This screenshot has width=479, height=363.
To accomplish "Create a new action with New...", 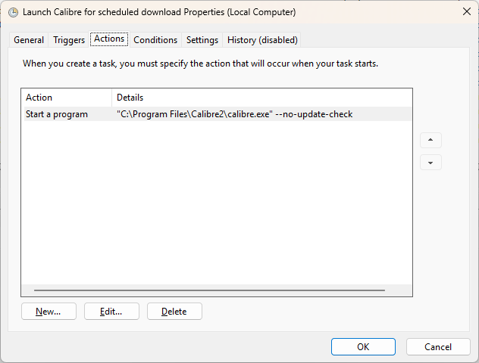I will pyautogui.click(x=49, y=311).
